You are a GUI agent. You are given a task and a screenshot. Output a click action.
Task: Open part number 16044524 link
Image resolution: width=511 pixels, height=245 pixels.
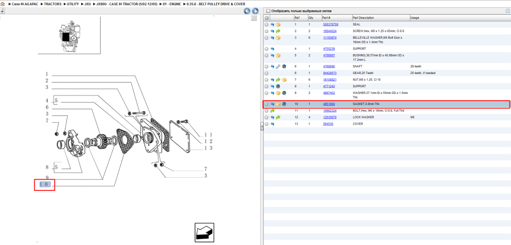(330, 31)
